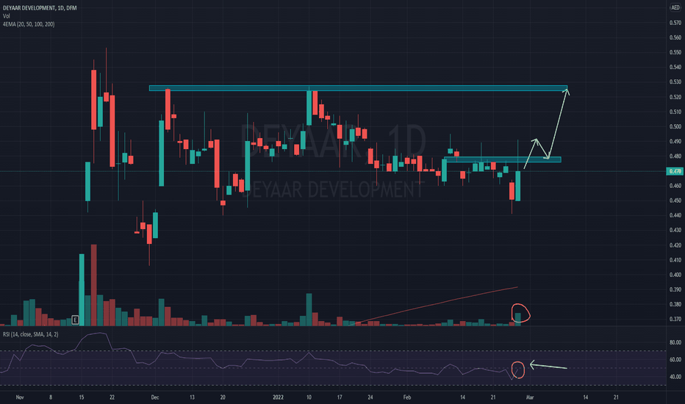
Task: Click the 13 date label on time axis
Action: point(193,397)
